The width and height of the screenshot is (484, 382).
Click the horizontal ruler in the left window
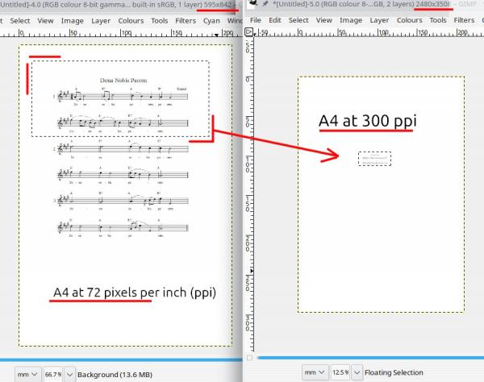121,33
